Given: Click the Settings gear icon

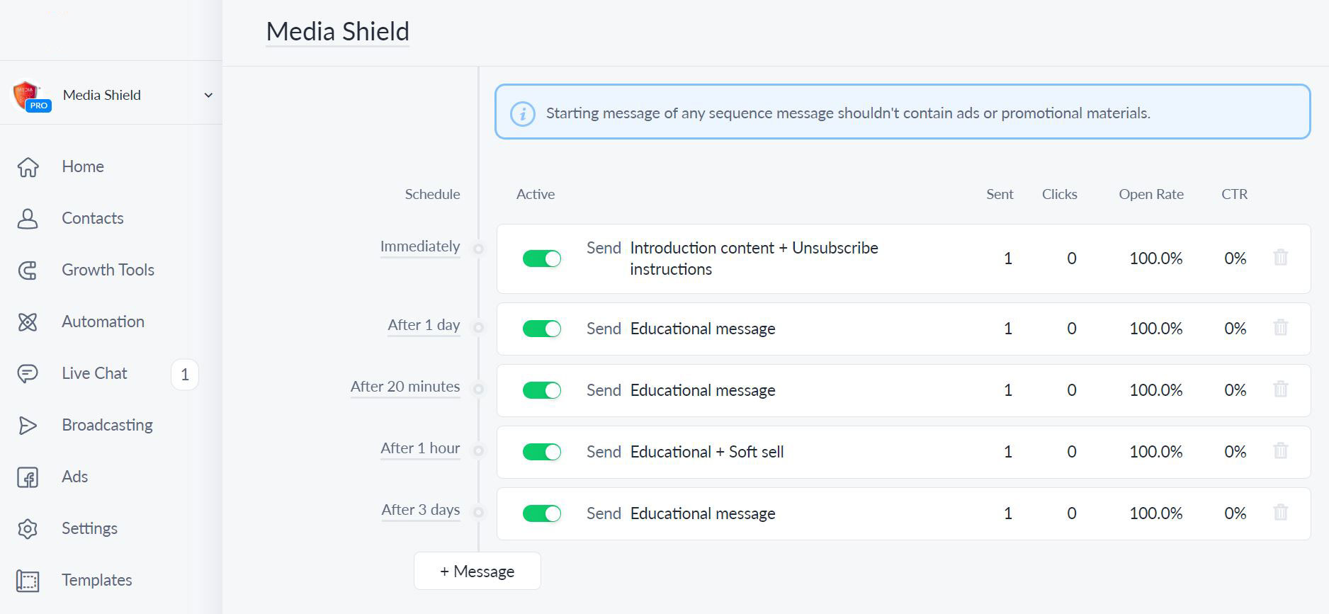Looking at the screenshot, I should pos(28,529).
